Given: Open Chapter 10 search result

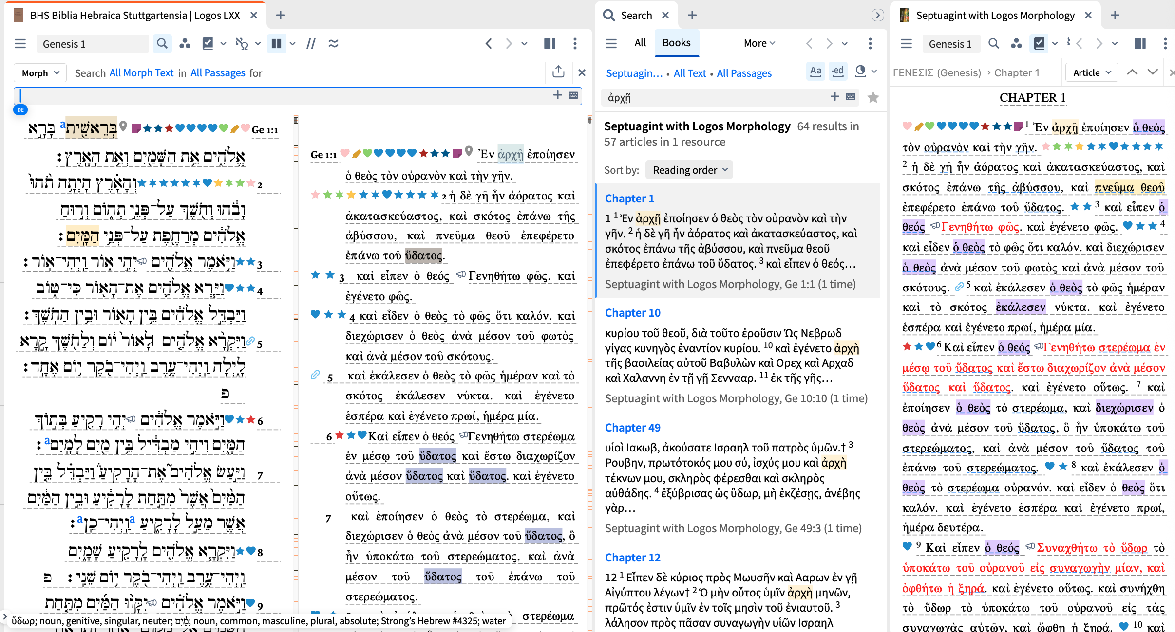Looking at the screenshot, I should click(633, 313).
